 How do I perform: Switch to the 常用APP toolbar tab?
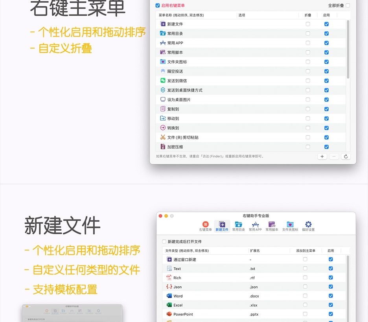[255, 226]
